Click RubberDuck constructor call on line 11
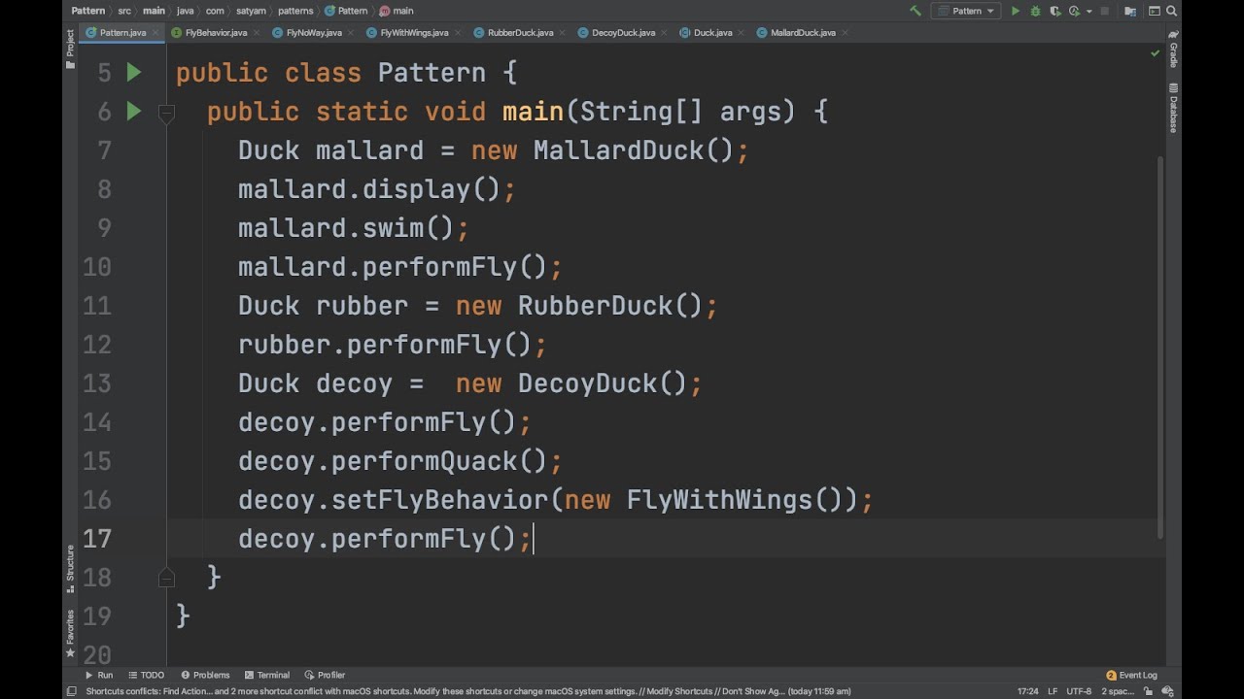Image resolution: width=1244 pixels, height=699 pixels. pos(609,306)
